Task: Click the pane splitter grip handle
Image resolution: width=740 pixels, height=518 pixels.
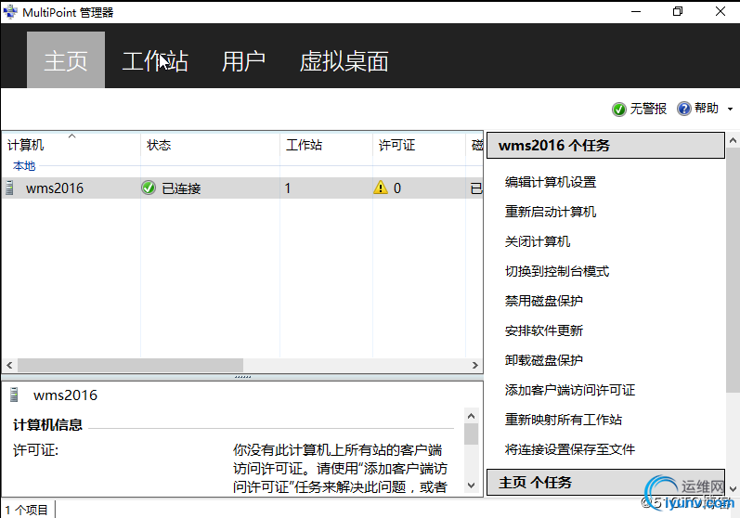Action: pos(242,377)
